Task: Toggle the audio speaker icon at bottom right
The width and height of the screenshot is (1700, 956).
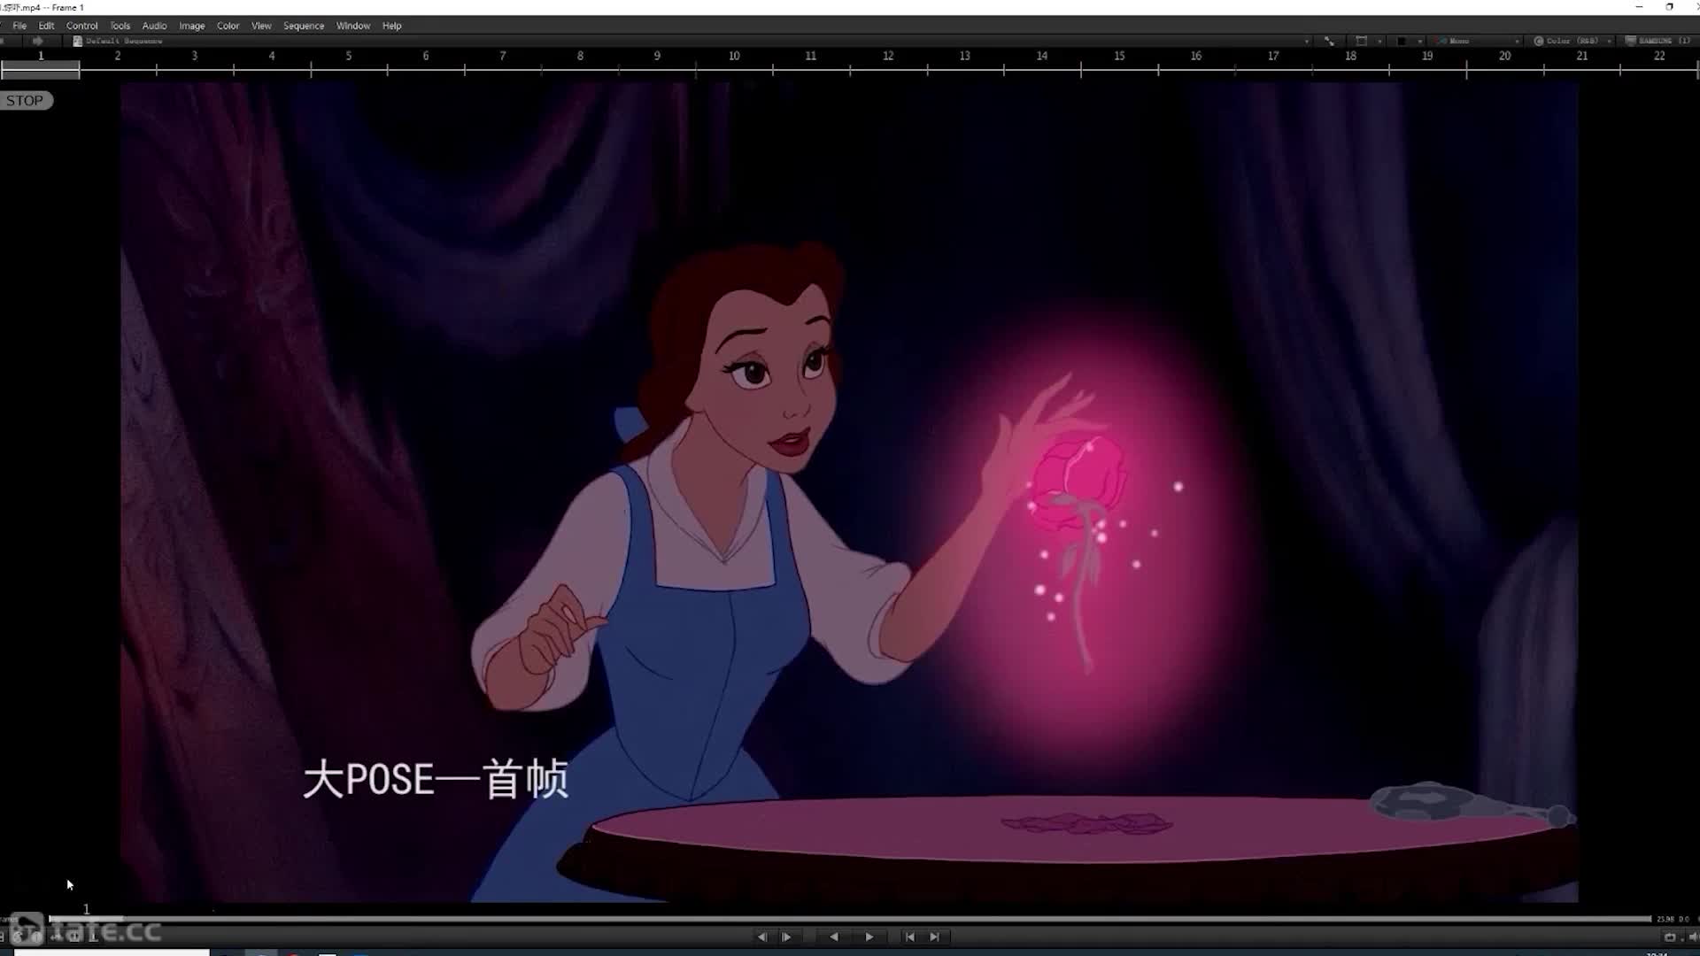Action: (x=1693, y=937)
